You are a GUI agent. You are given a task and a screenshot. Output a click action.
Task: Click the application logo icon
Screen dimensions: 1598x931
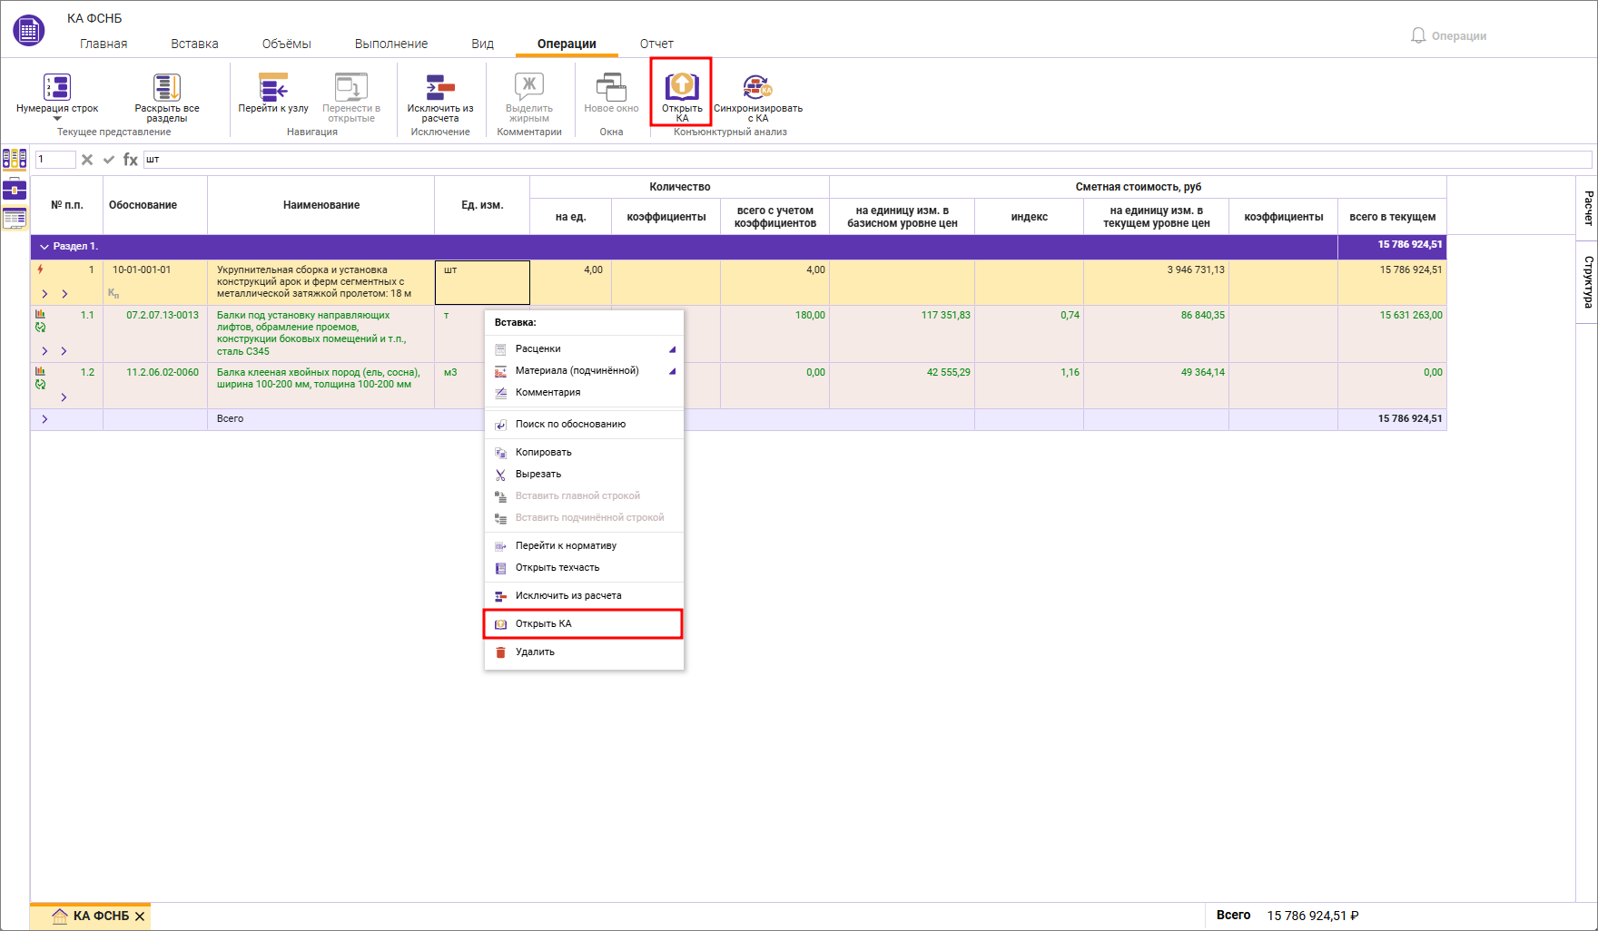[29, 31]
